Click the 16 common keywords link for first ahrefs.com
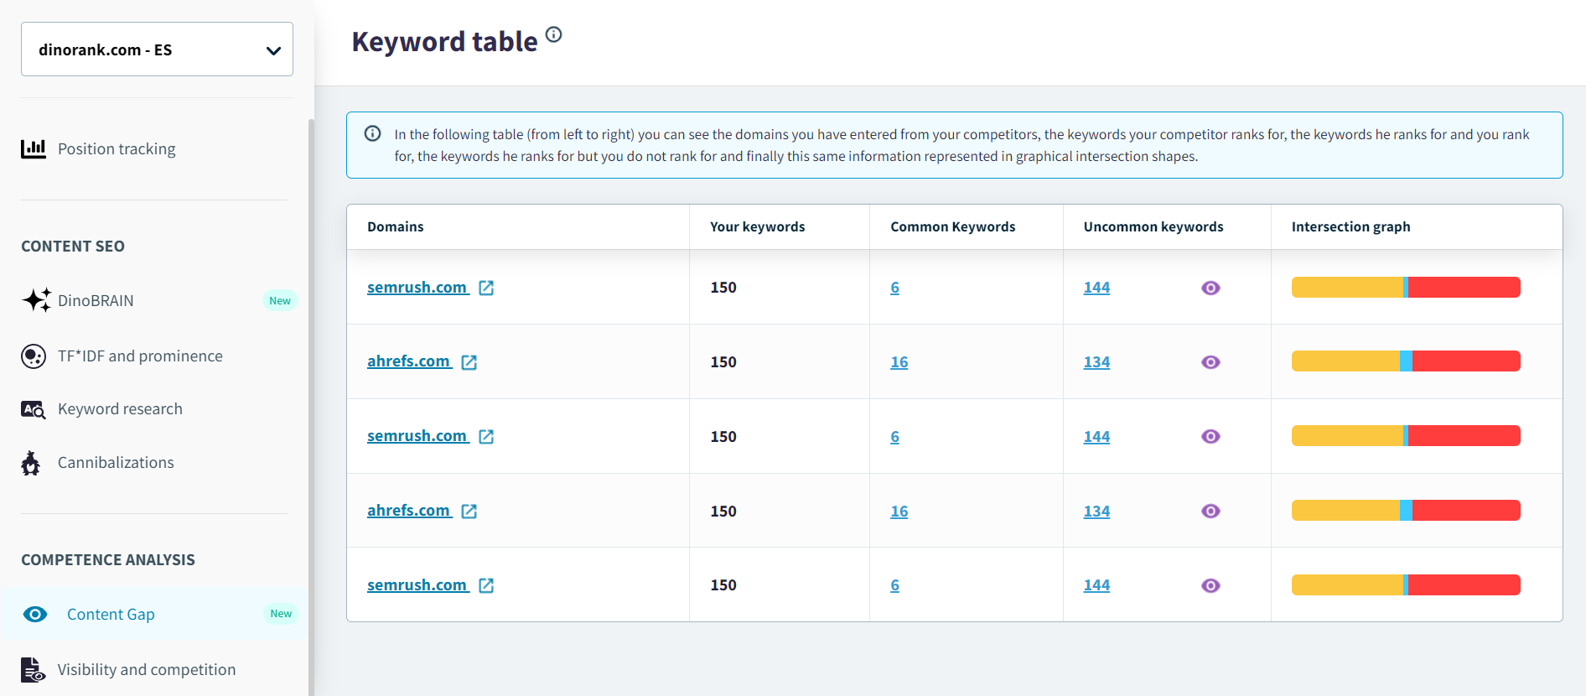 pos(899,362)
